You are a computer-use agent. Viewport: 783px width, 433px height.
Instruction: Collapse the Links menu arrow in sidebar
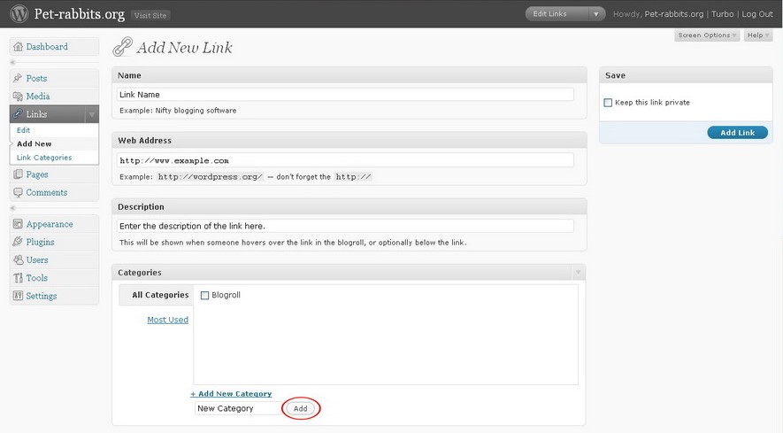(92, 114)
